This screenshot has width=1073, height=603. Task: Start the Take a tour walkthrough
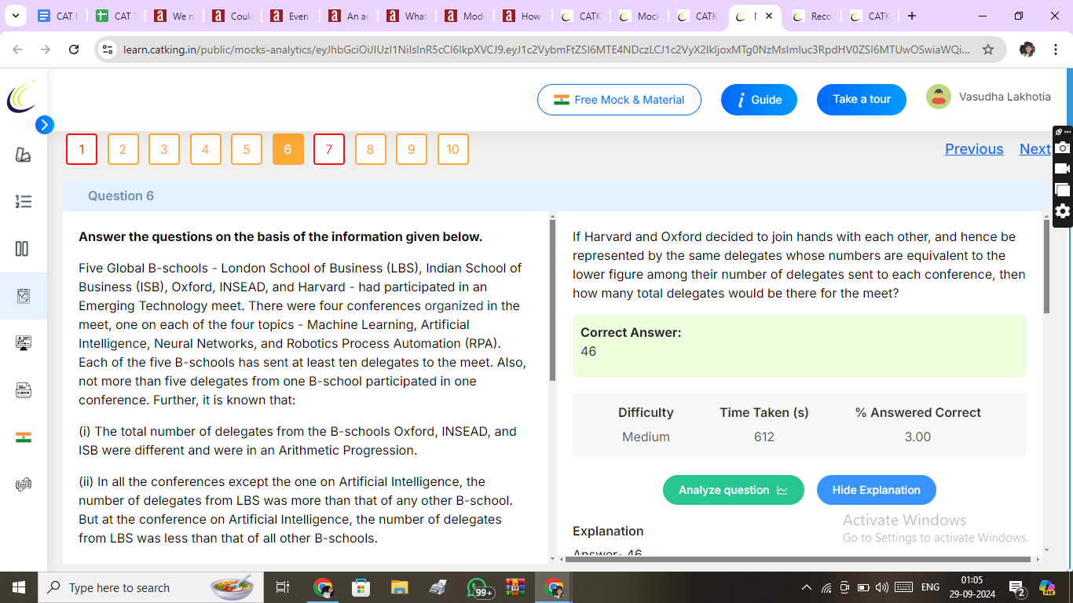[x=862, y=100]
